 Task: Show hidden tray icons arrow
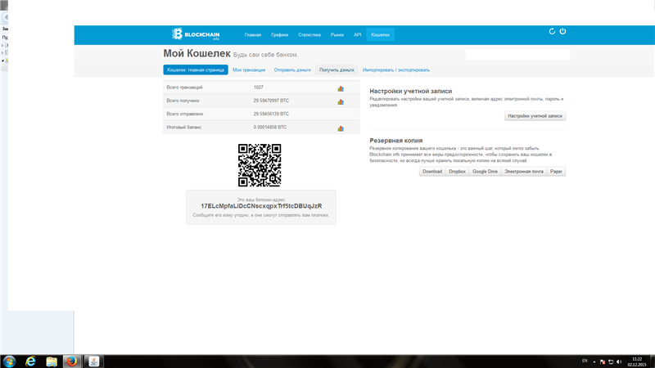point(594,361)
